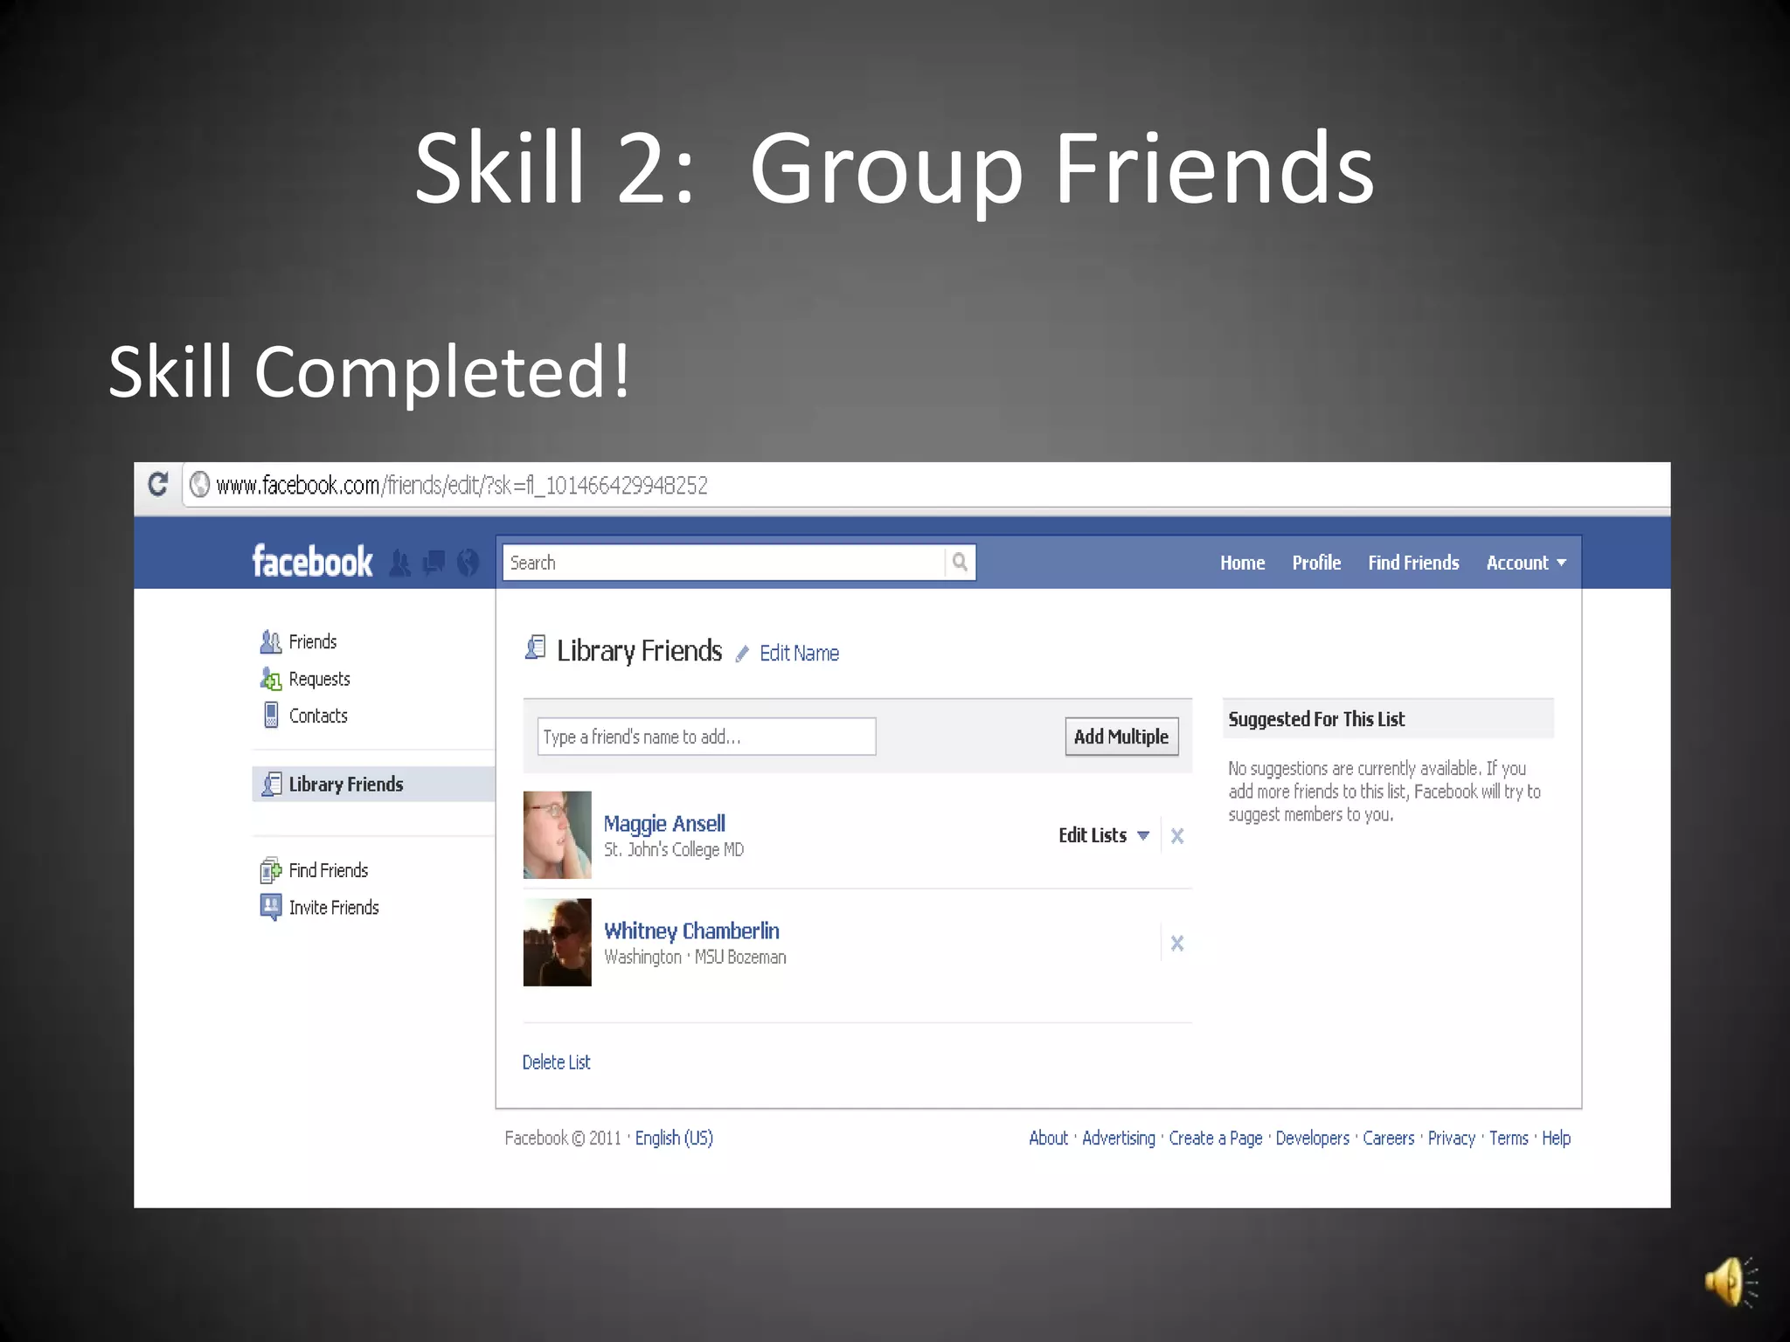Click the 'Type a friend's name to add' field

click(x=706, y=737)
